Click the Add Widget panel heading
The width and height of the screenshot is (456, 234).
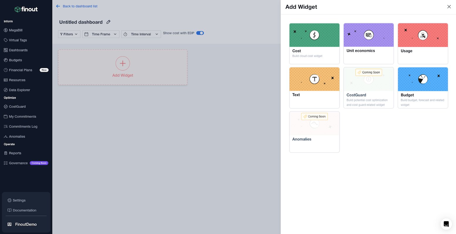coord(301,7)
